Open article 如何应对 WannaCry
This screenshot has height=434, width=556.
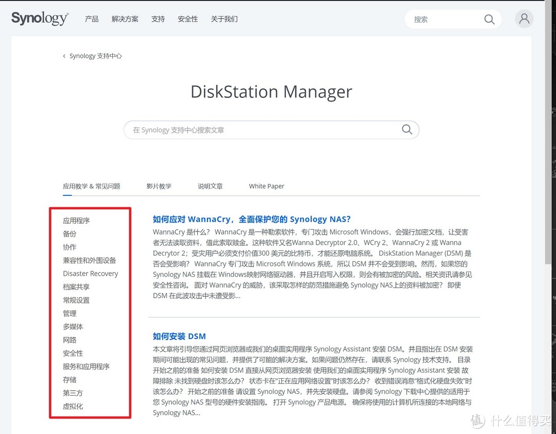(x=251, y=219)
